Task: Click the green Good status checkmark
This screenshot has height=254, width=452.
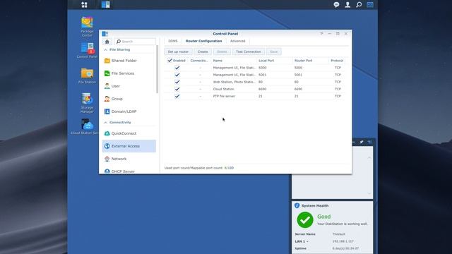Action: 305,219
